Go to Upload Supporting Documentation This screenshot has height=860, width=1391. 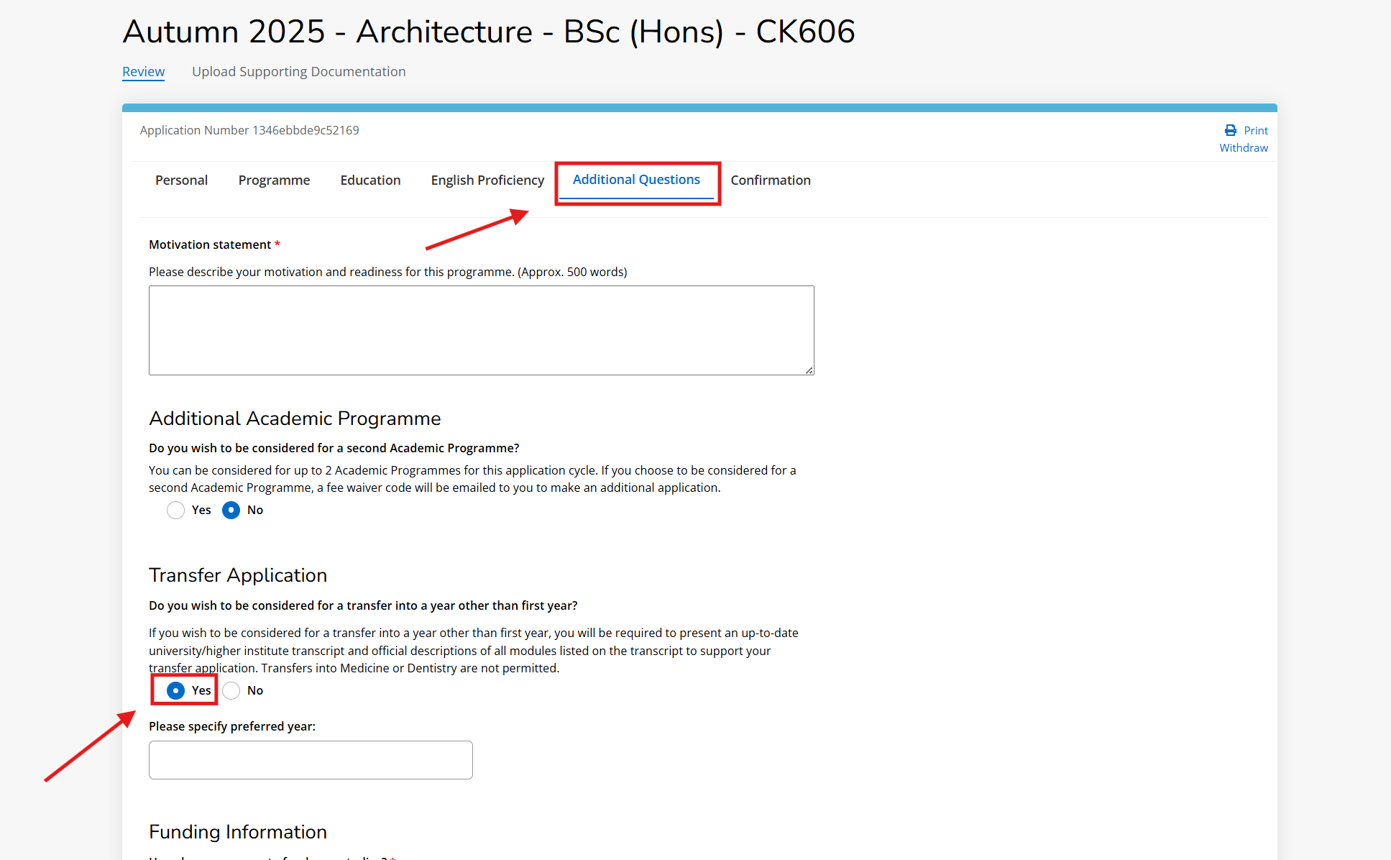point(298,71)
